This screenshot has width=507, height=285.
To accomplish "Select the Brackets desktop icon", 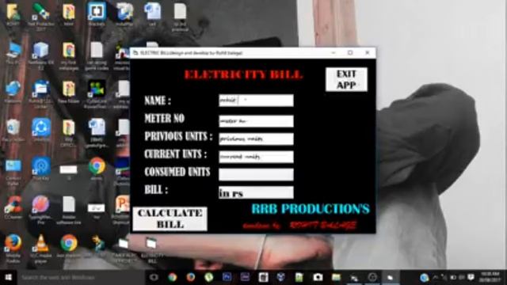I will pos(97,14).
